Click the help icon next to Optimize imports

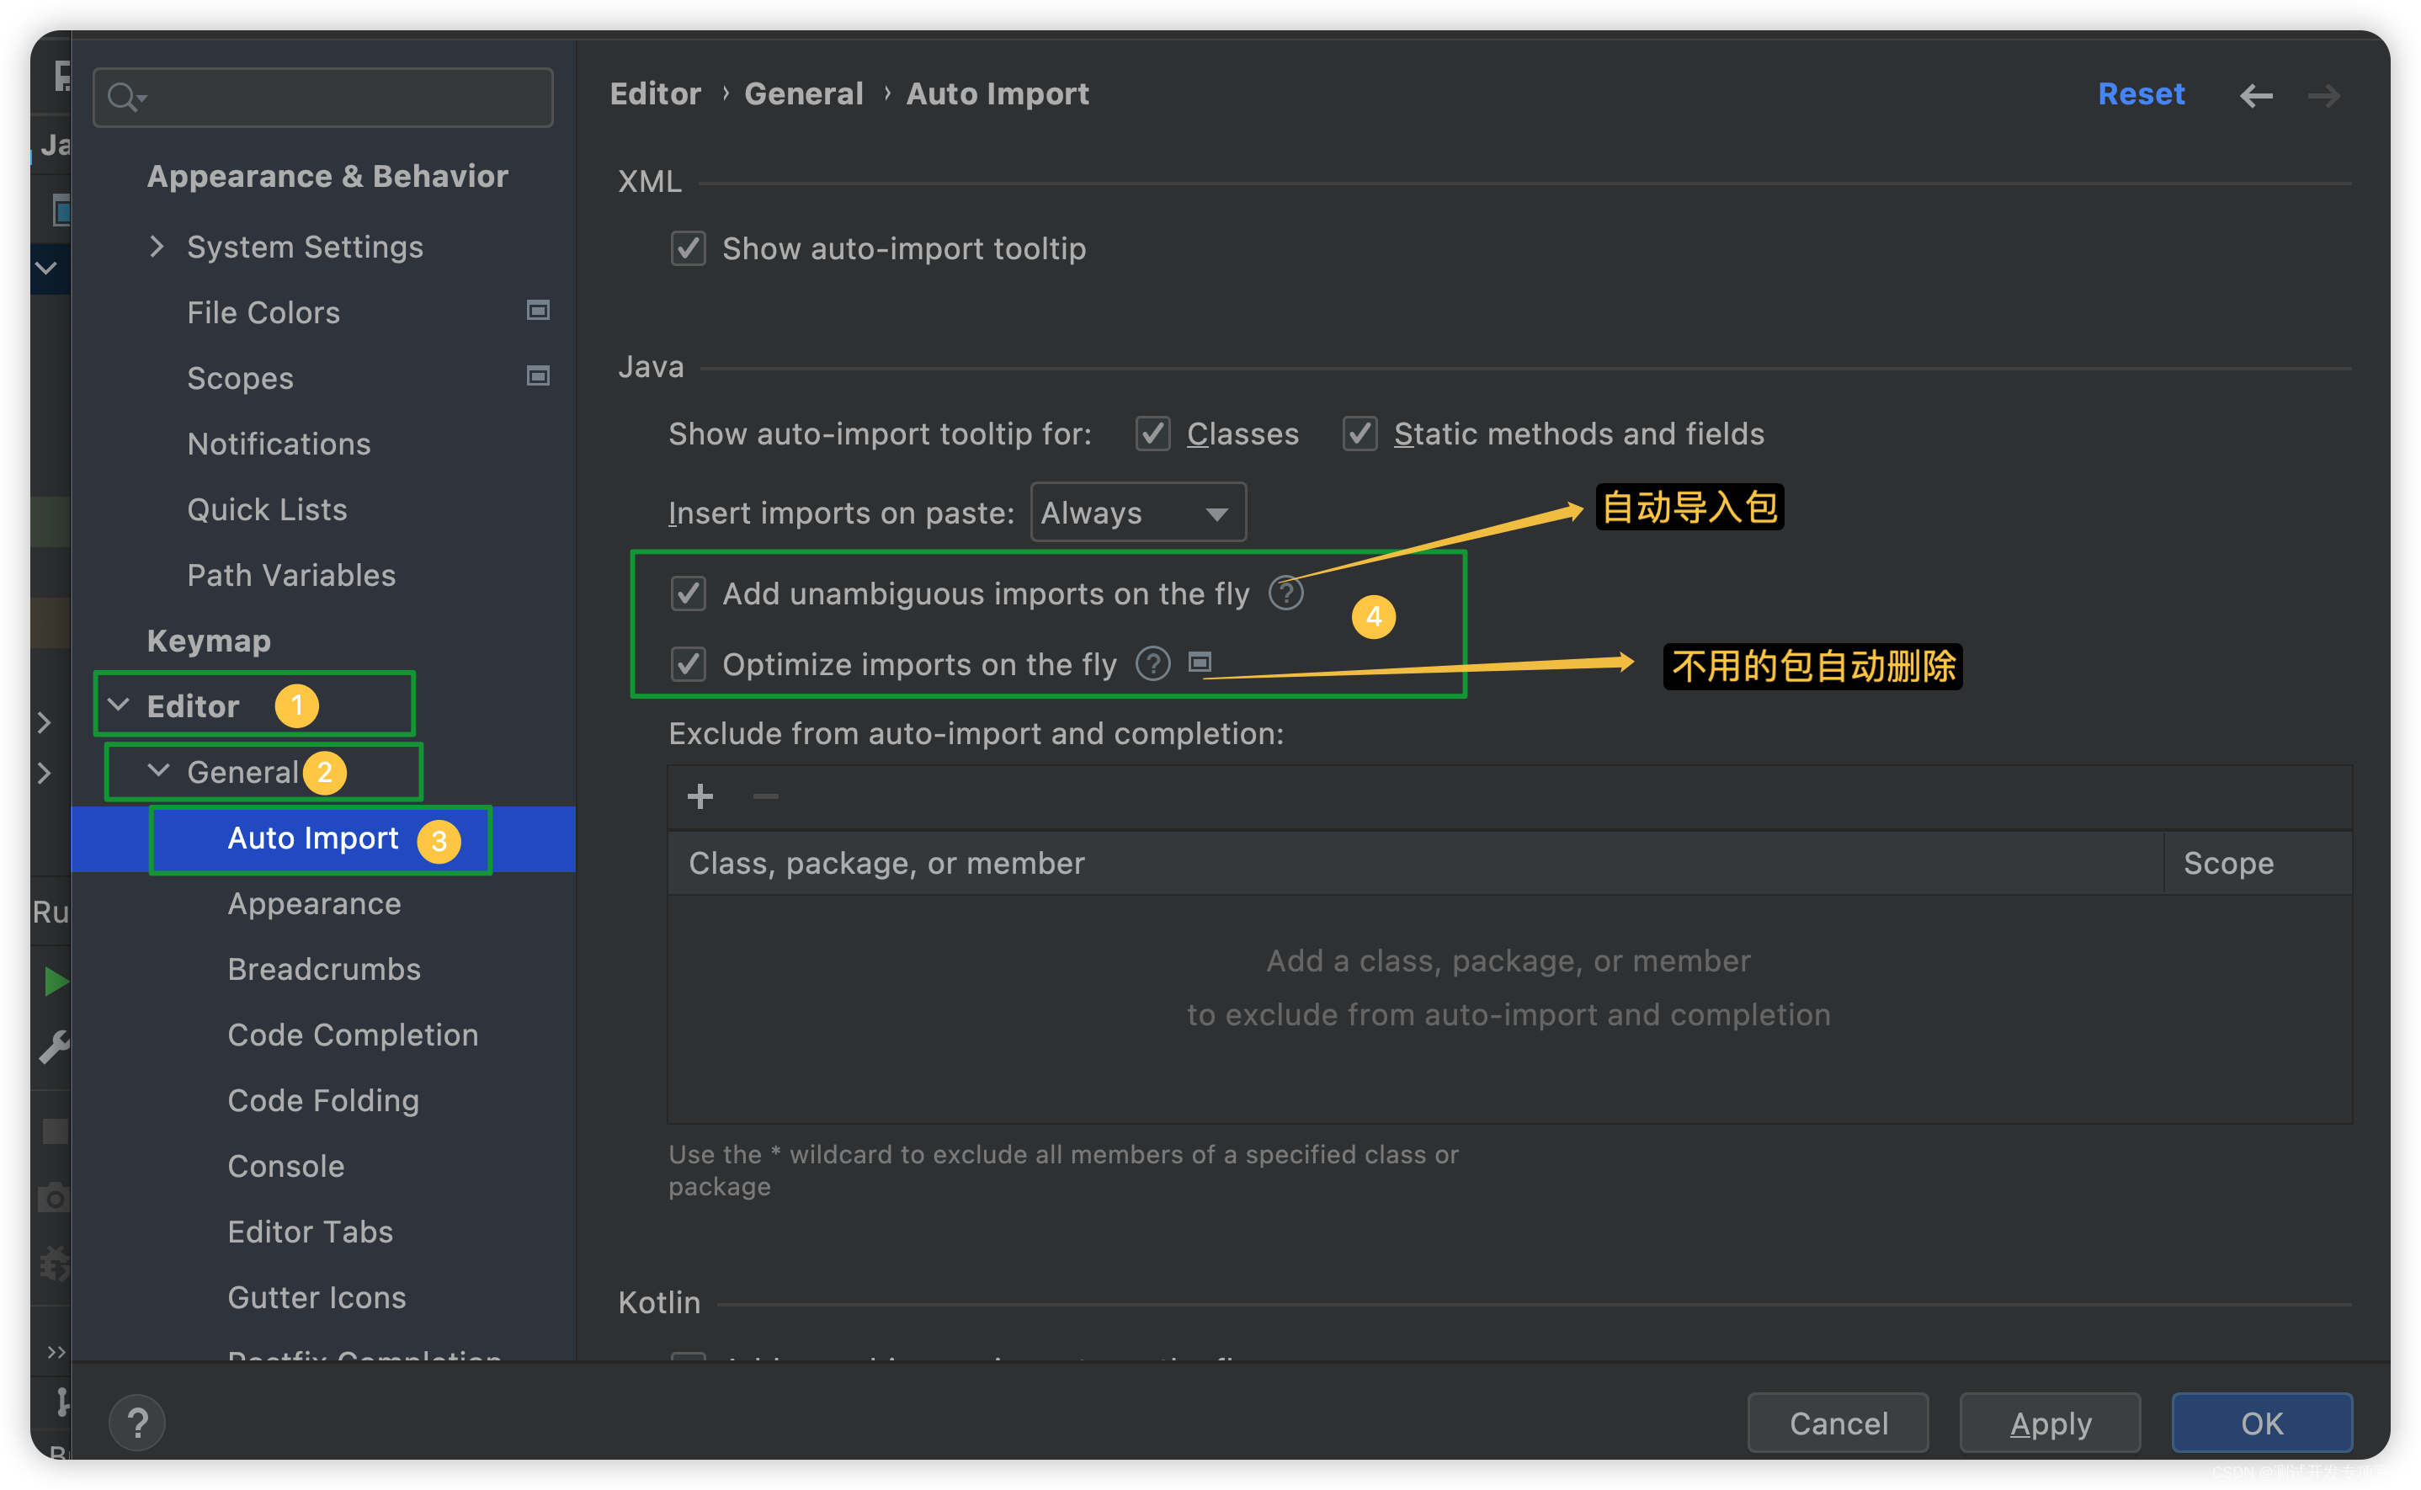pyautogui.click(x=1152, y=663)
